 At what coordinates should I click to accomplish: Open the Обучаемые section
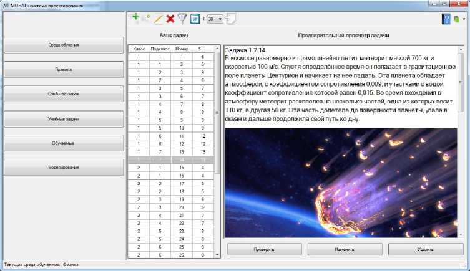point(64,143)
